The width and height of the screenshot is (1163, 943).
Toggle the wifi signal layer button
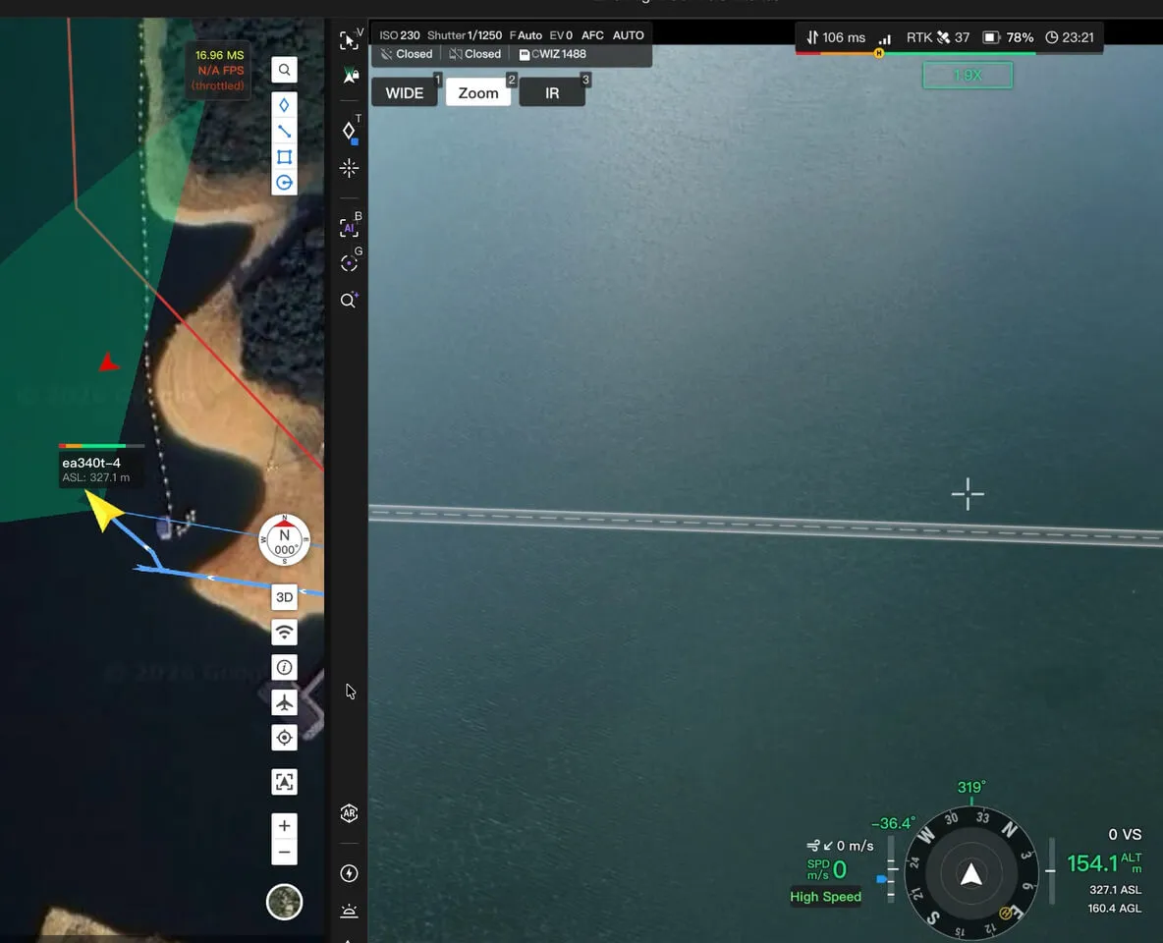pyautogui.click(x=284, y=633)
